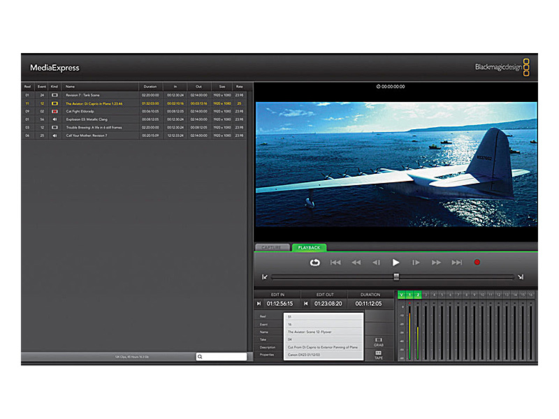
Task: Select the clip "Cat Fight Eldoradp"
Action: point(134,112)
